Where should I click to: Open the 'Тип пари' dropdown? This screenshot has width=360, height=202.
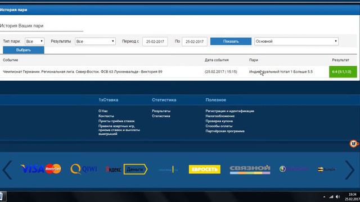35,41
